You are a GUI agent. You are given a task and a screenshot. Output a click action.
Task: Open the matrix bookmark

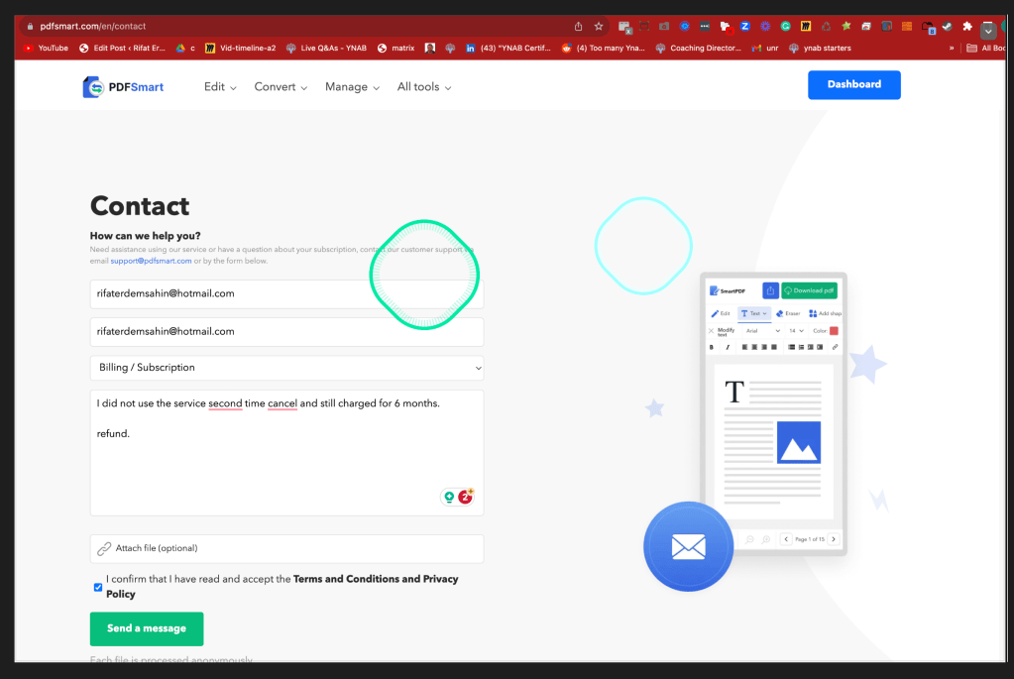click(395, 48)
